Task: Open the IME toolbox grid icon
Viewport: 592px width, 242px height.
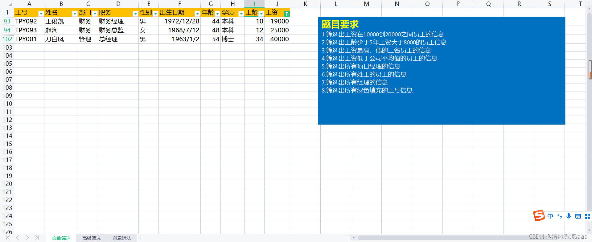Action: point(587,216)
